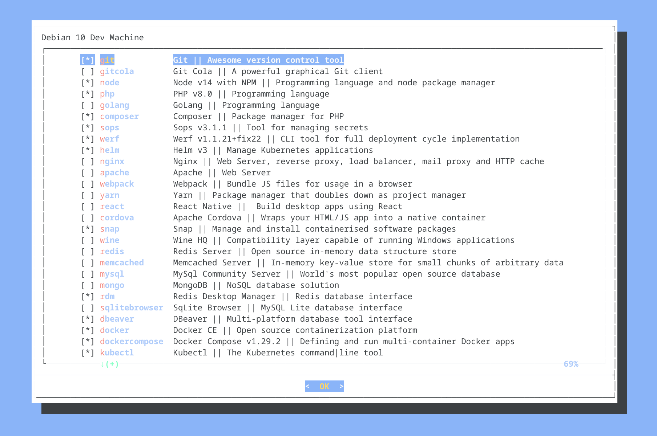Viewport: 657px width, 436px height.
Task: Deselect the werf CLI tool
Action: point(87,139)
